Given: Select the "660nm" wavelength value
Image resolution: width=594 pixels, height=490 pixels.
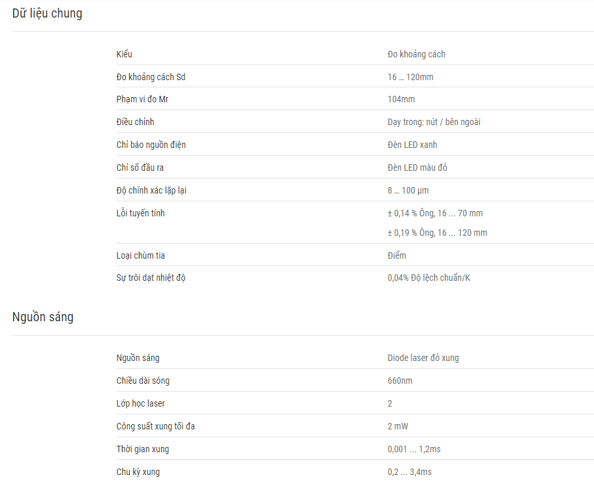Looking at the screenshot, I should (x=400, y=381).
